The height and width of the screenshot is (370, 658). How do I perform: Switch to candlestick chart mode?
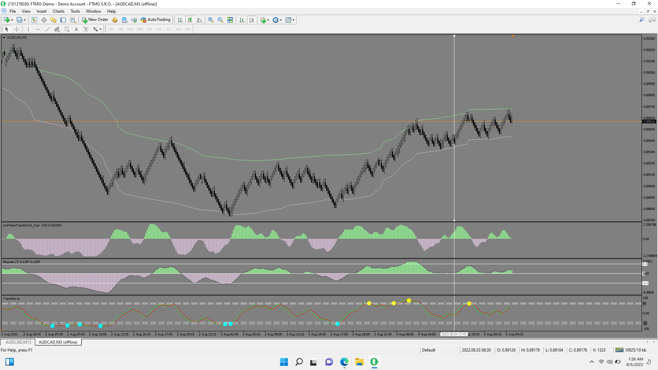click(x=190, y=20)
